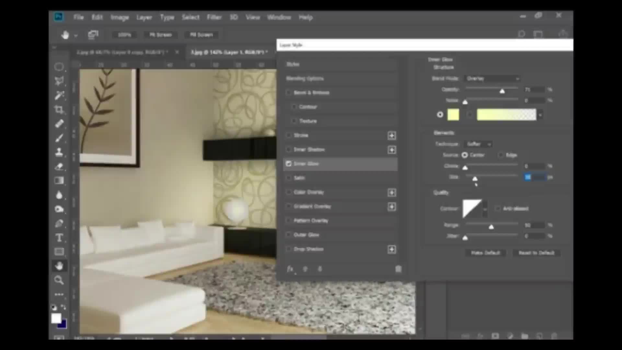622x350 pixels.
Task: Select the Edge source radio button
Action: pos(501,155)
